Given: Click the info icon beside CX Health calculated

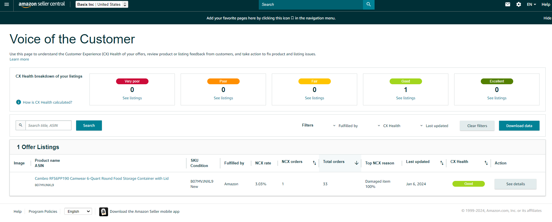Looking at the screenshot, I should pyautogui.click(x=19, y=102).
